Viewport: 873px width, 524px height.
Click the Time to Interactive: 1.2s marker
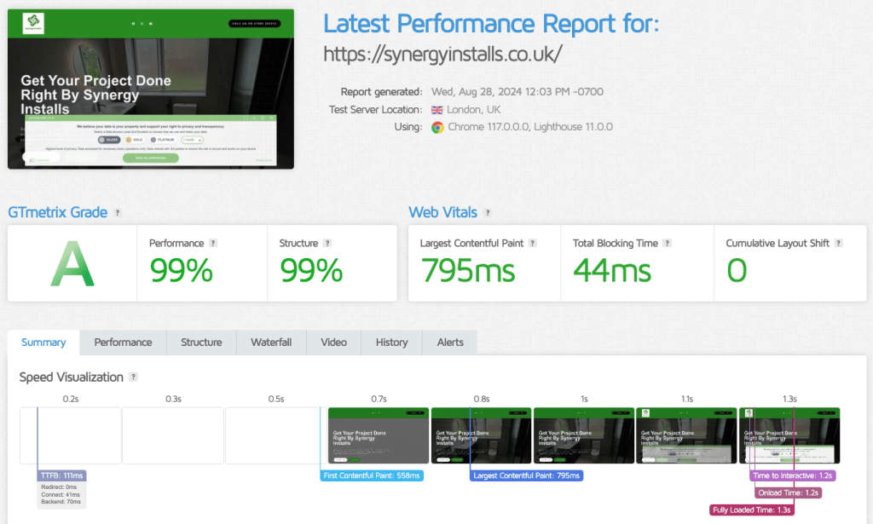point(792,475)
